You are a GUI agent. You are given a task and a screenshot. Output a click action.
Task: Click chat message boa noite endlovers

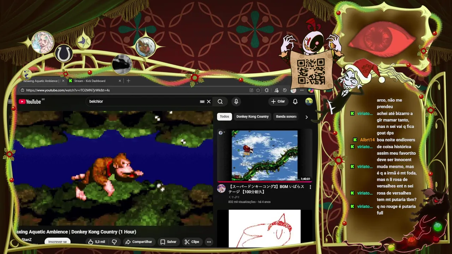pyautogui.click(x=396, y=140)
